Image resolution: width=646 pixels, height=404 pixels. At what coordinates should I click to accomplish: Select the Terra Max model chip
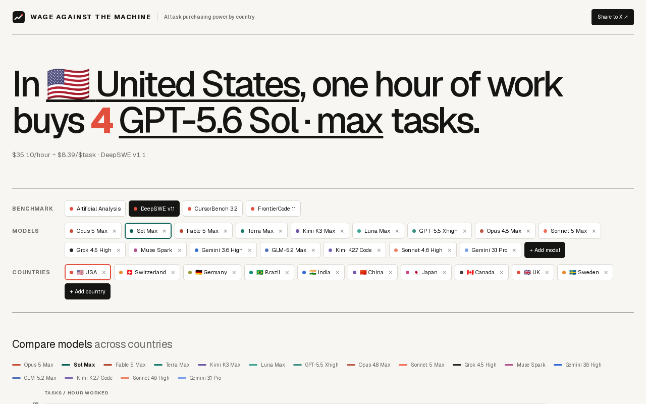(257, 231)
